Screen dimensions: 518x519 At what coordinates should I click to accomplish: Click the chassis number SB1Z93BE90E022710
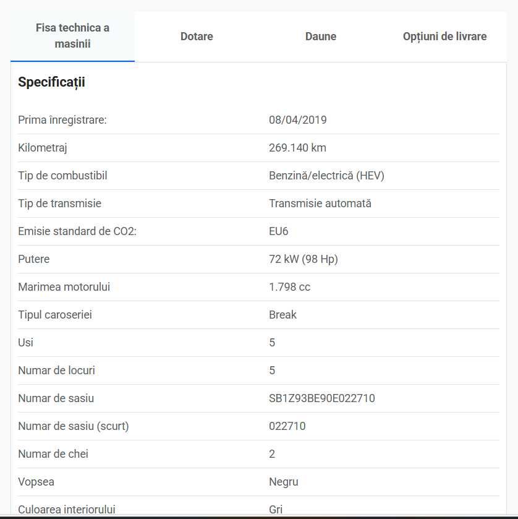point(322,398)
